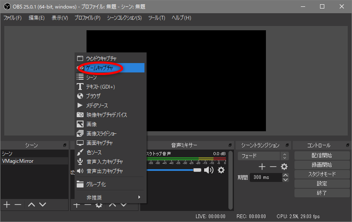This screenshot has width=352, height=222.
Task: Click the 色ソース paintbrush icon
Action: click(80, 153)
